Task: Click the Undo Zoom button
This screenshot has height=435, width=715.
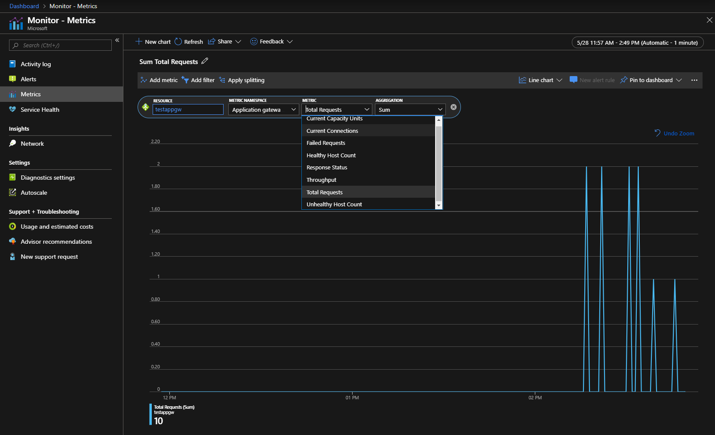Action: click(674, 133)
